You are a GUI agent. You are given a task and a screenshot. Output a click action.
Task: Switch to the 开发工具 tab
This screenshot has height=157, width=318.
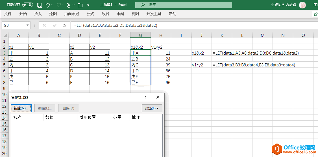(x=154, y=14)
